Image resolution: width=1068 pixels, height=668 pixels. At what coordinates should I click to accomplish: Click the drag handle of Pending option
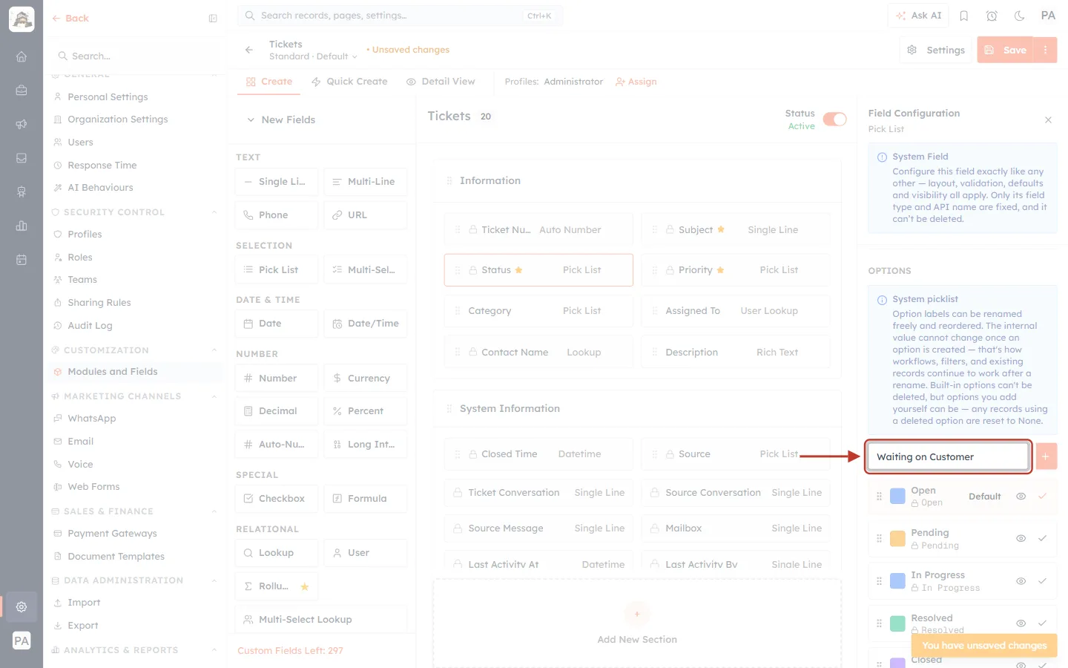tap(880, 539)
